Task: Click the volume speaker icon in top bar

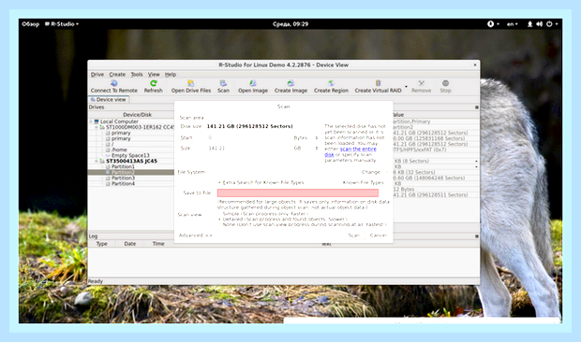Action: point(539,24)
